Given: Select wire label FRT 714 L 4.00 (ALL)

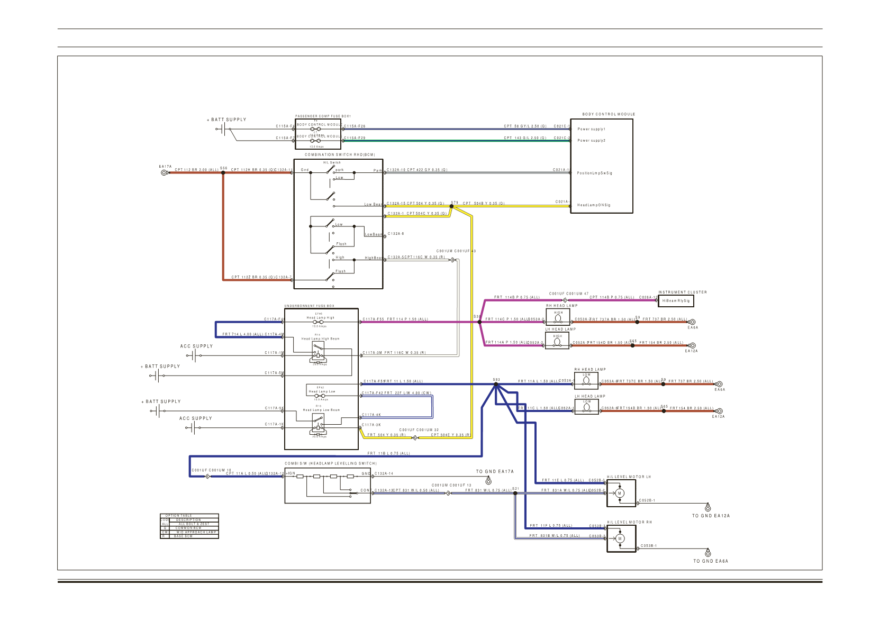Looking at the screenshot, I should click(x=243, y=334).
